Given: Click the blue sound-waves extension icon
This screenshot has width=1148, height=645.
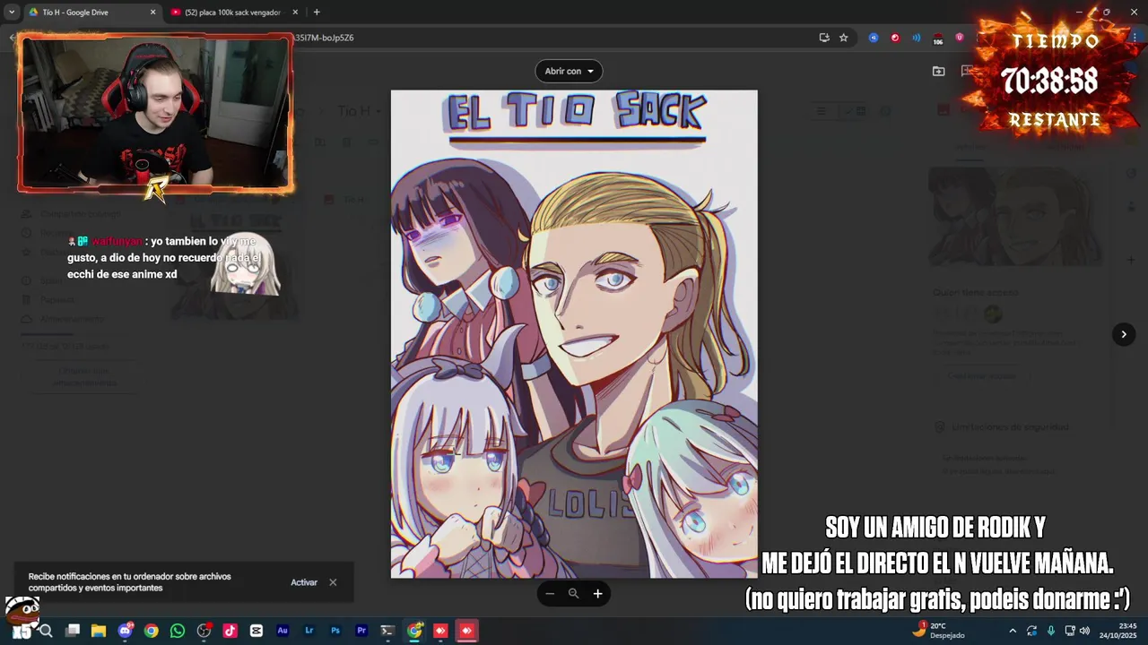Looking at the screenshot, I should [917, 38].
